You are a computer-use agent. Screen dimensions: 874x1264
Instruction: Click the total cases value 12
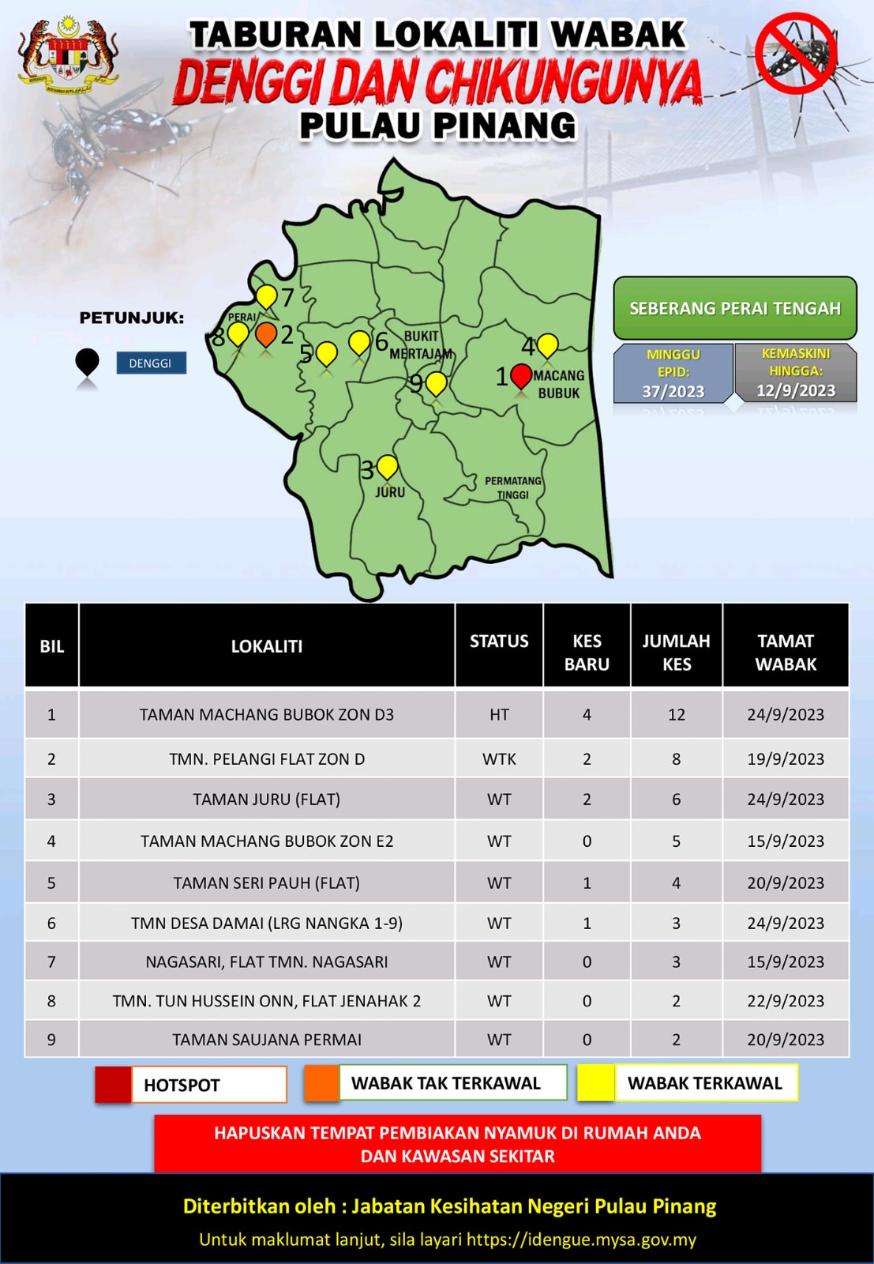click(x=677, y=714)
